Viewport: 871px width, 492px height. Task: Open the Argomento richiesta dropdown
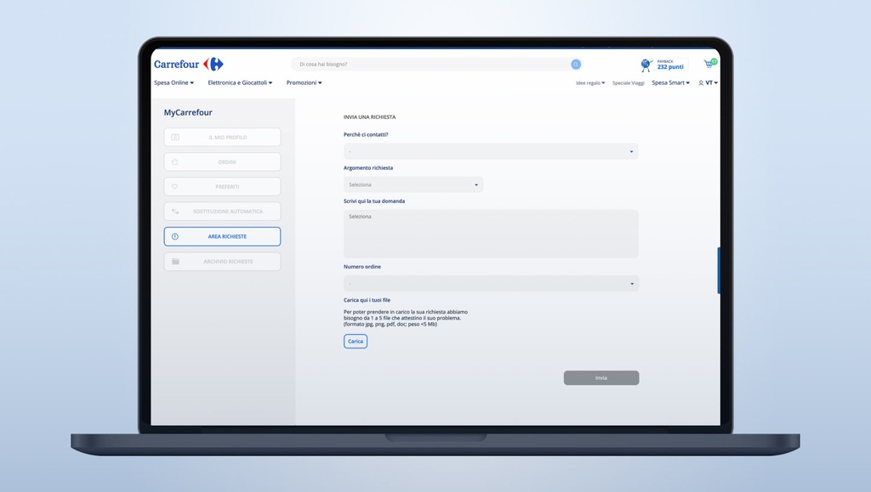pos(413,184)
